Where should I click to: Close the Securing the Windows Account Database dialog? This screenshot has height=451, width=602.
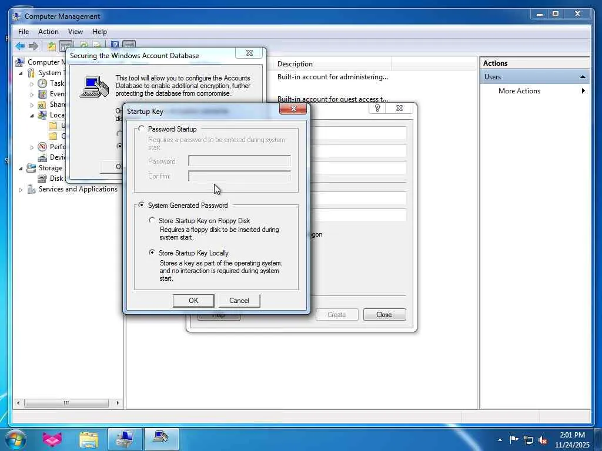(x=249, y=53)
